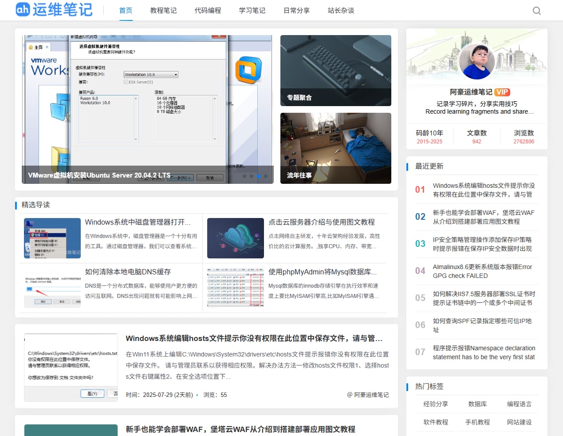Switch to the 学习笔记 tab
The width and height of the screenshot is (563, 436).
click(252, 11)
